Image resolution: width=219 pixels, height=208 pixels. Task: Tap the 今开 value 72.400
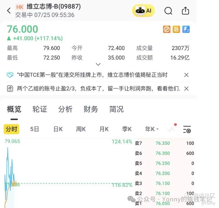(116, 48)
